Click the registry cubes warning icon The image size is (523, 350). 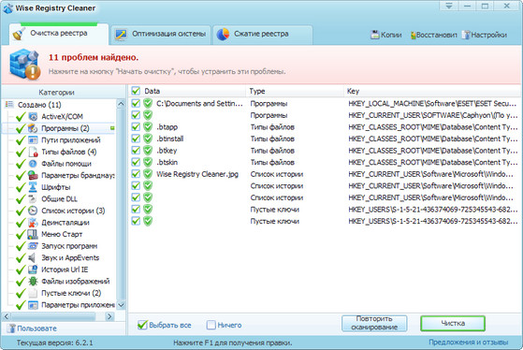pyautogui.click(x=24, y=65)
